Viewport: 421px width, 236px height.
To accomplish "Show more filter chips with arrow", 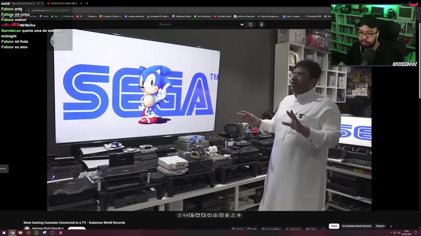I will [391, 226].
